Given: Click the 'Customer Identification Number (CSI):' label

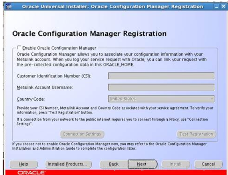Looking at the screenshot, I should pos(54,76).
